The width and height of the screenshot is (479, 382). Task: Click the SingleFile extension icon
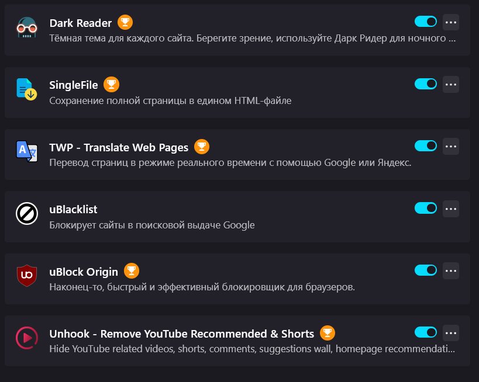[x=27, y=89]
